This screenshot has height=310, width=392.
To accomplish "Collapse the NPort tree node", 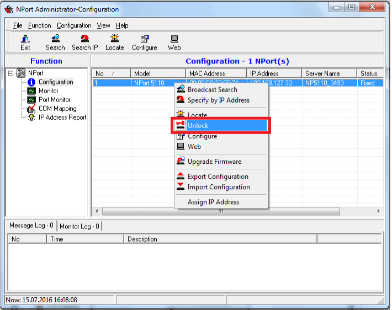I will pos(11,73).
